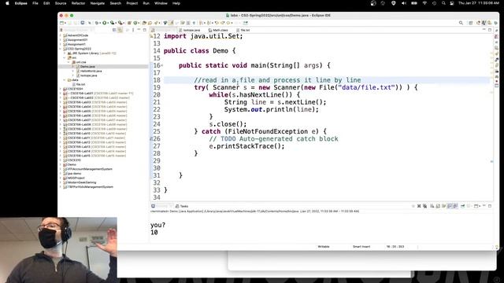Expand the Demo project in Package Explorer

61,164
